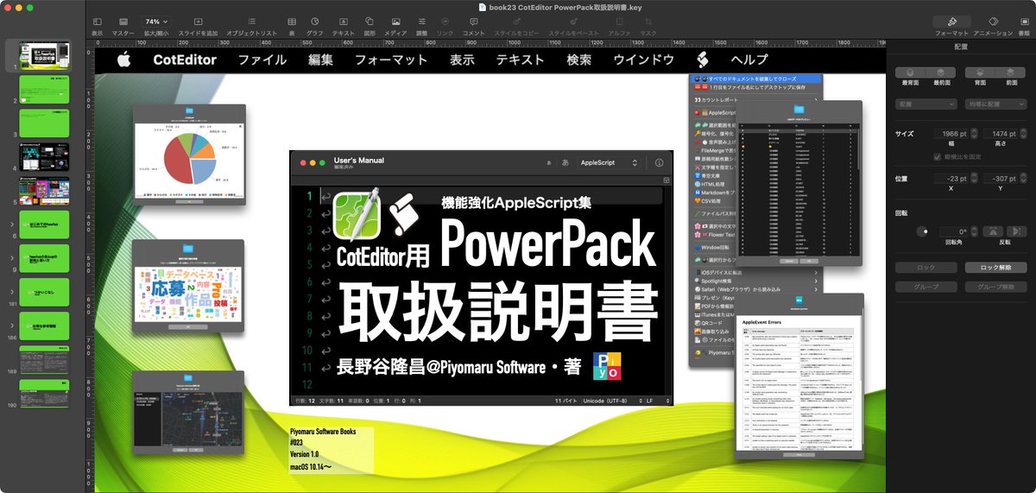Bring object to the very front with 最前面
This screenshot has width=1036, height=493.
tap(941, 73)
